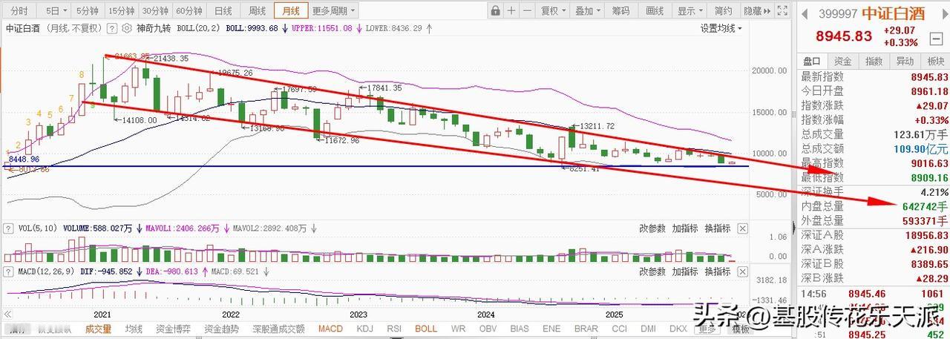Click the 画线 drawing tools button

click(655, 10)
